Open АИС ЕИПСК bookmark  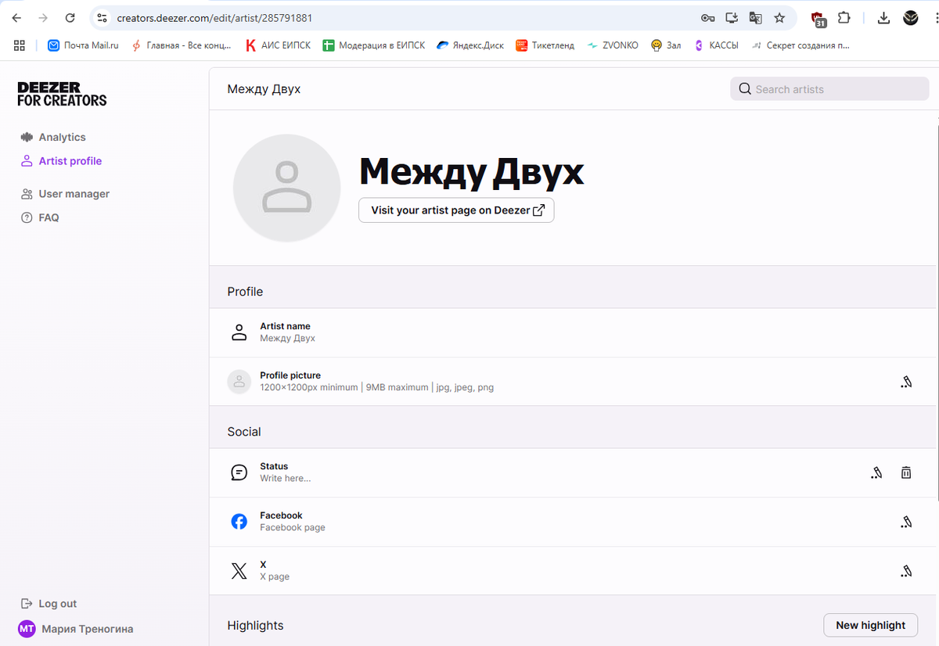(x=278, y=45)
